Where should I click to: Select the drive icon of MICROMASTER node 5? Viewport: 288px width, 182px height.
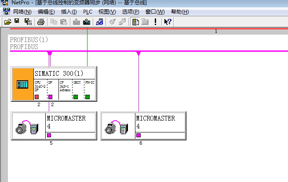22,128
